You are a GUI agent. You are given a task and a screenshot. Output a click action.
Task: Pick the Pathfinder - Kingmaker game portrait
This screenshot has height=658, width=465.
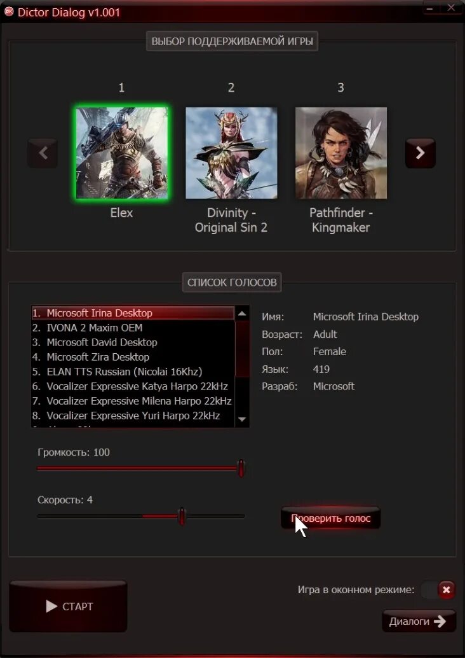pos(341,153)
